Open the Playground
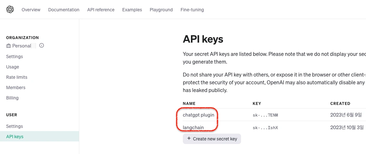 tap(161, 10)
